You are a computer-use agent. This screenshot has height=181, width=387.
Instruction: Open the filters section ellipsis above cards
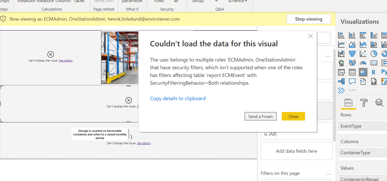[329, 56]
